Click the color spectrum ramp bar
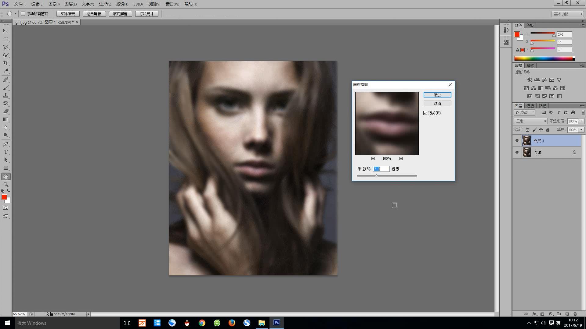 (x=544, y=58)
